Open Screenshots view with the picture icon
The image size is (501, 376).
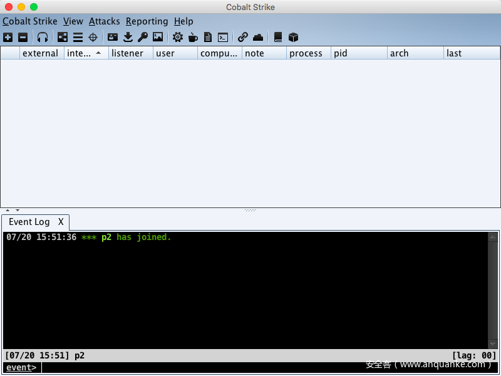(x=158, y=37)
